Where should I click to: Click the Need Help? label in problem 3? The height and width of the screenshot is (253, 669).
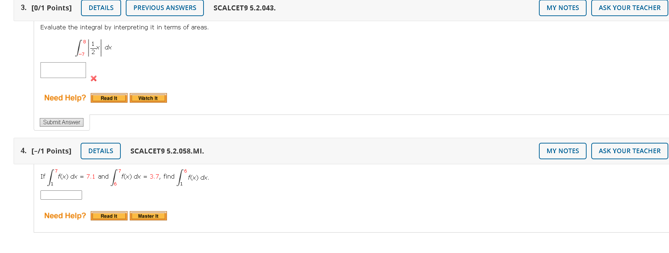[x=64, y=97]
